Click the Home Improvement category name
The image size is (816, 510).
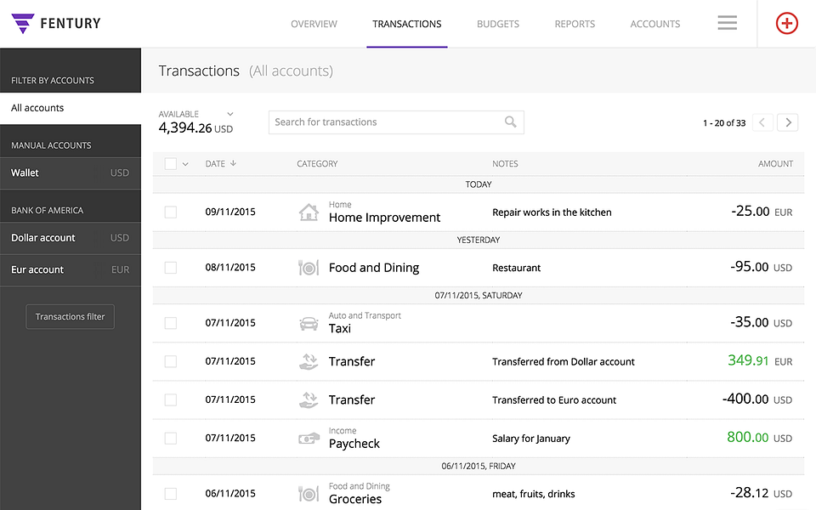point(384,218)
